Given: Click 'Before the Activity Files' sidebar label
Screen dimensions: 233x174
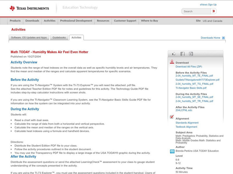Looking at the screenshot, I should coord(191,73).
